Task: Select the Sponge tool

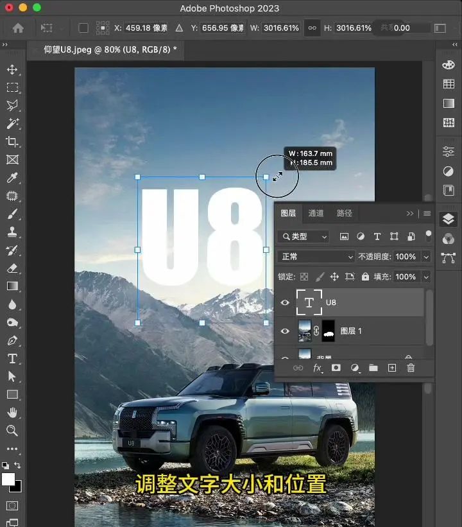Action: tap(12, 322)
